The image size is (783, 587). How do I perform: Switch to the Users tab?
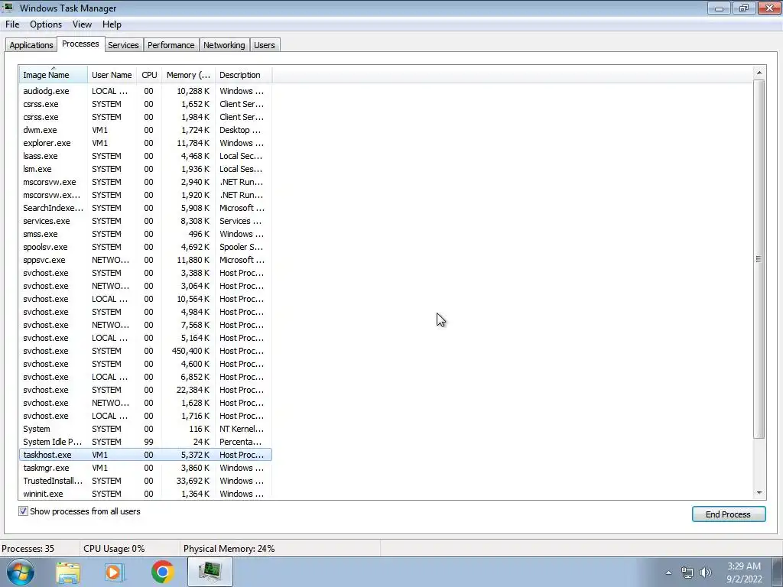[264, 45]
